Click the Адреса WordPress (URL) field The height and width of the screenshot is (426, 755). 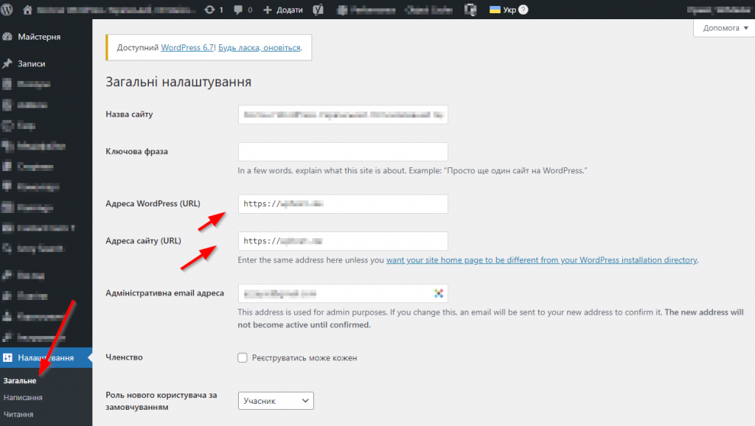click(343, 204)
